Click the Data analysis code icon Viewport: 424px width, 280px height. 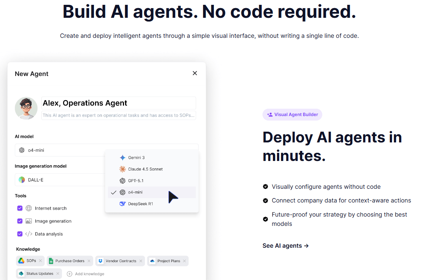click(29, 234)
